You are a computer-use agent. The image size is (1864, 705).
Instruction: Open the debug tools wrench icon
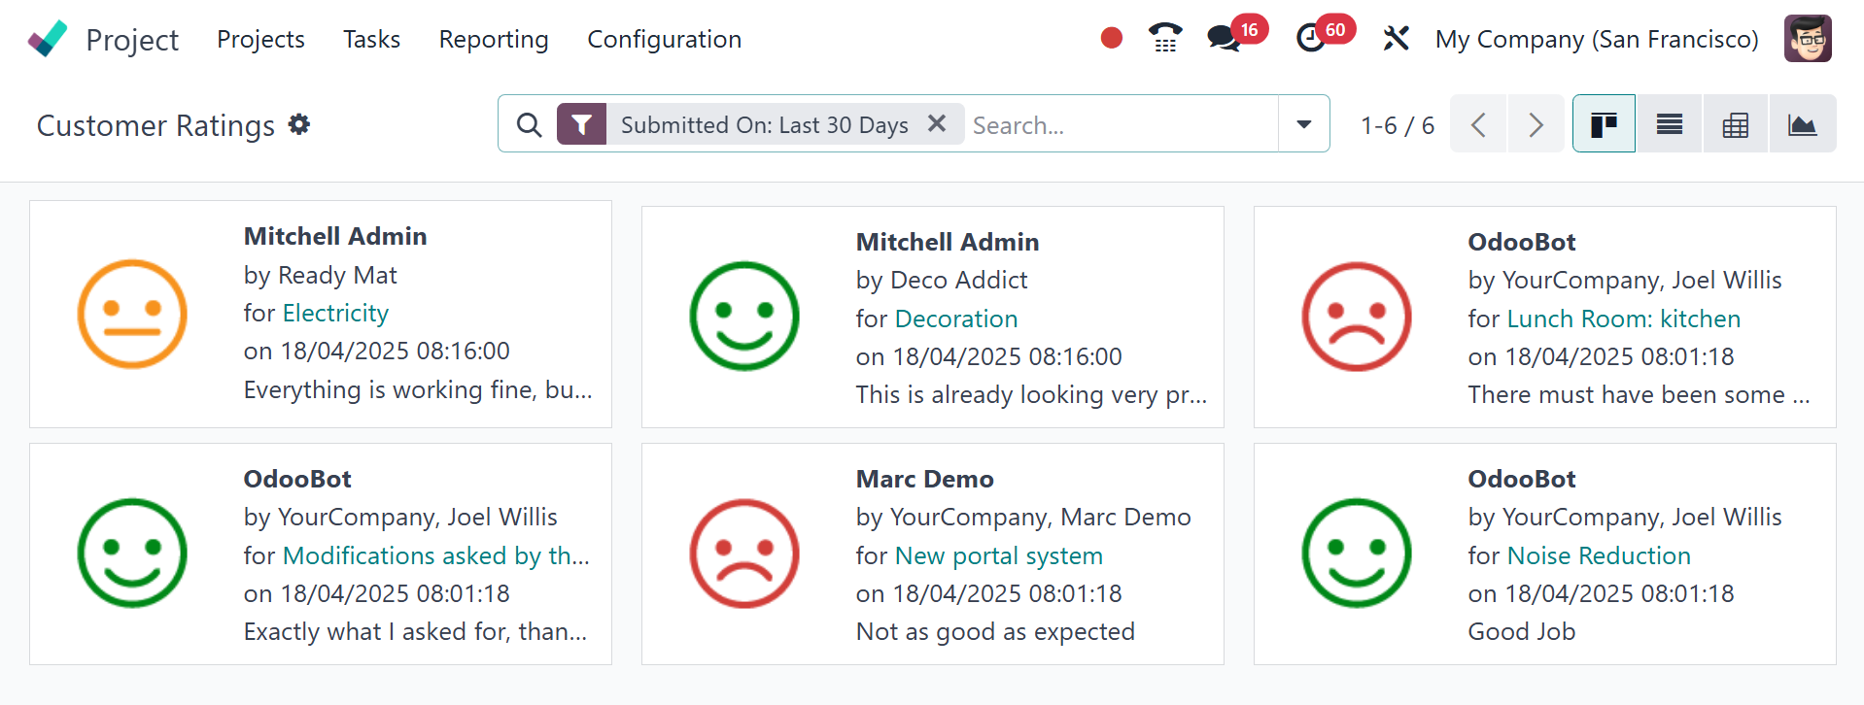click(1396, 39)
